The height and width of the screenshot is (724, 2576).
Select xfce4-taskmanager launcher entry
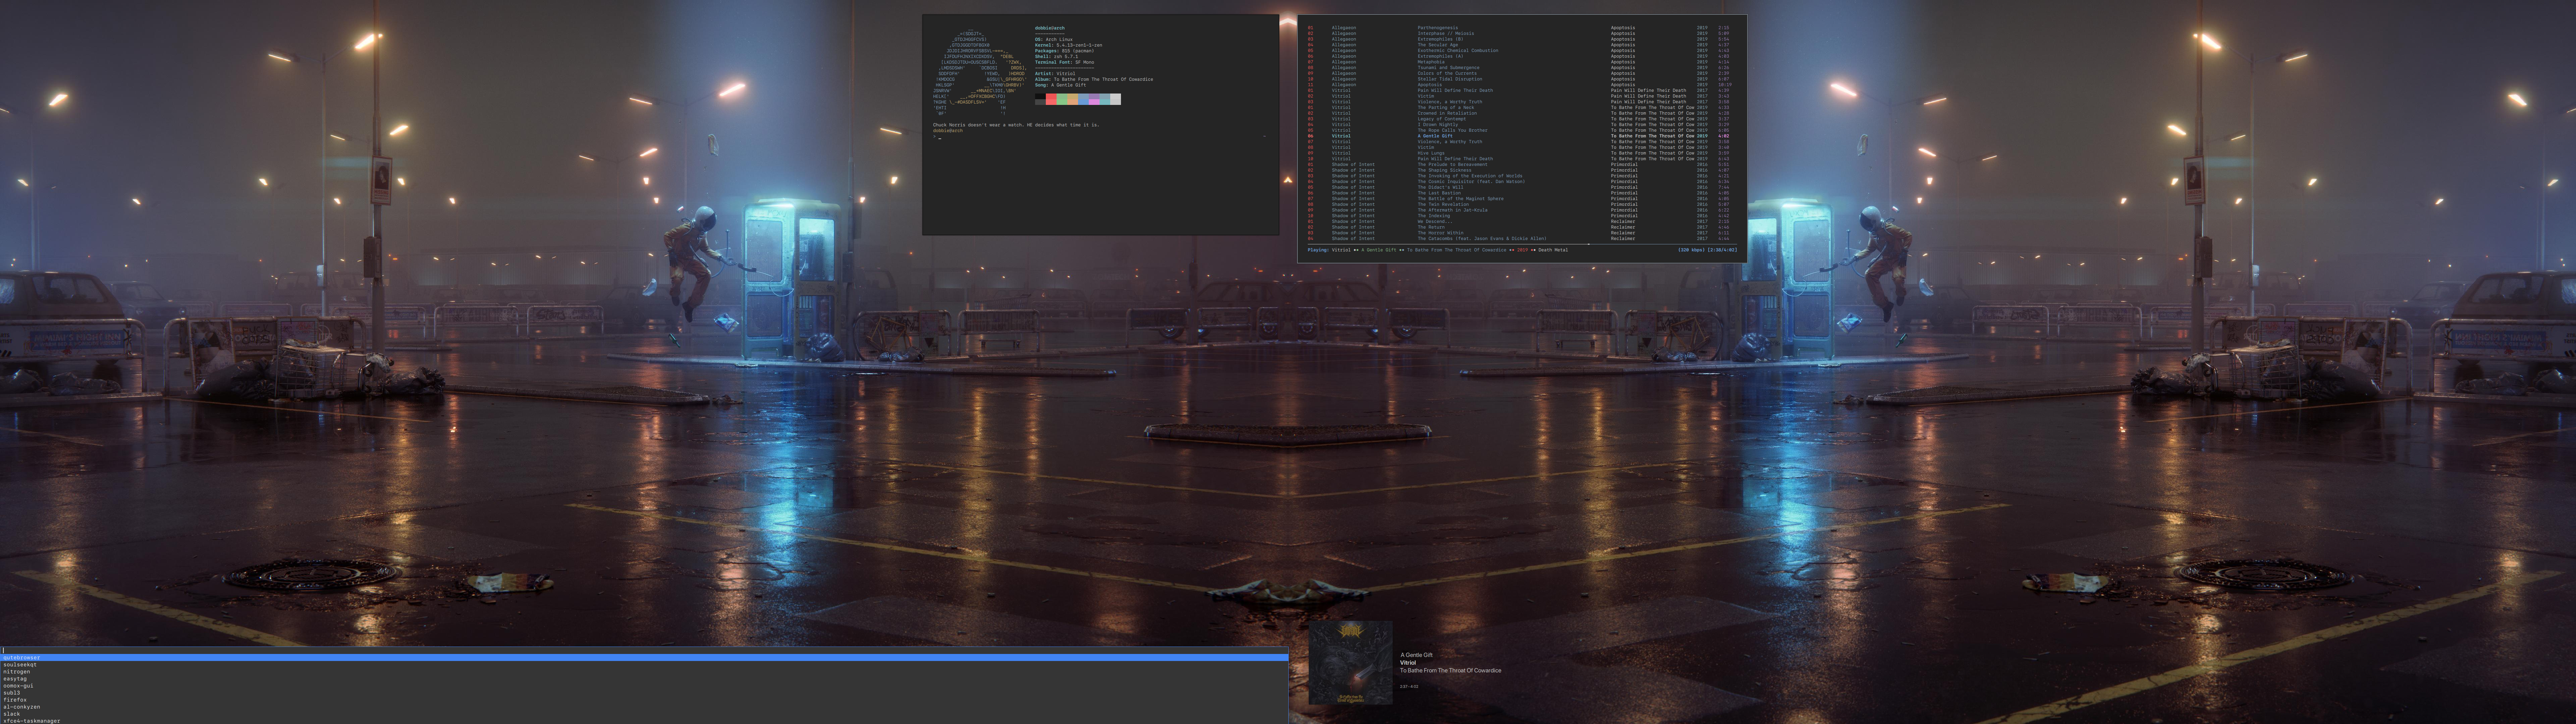32,721
